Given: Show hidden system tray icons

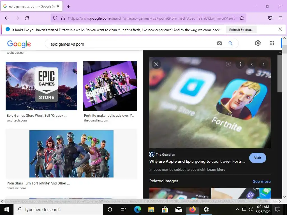Looking at the screenshot, I should click(x=237, y=209).
